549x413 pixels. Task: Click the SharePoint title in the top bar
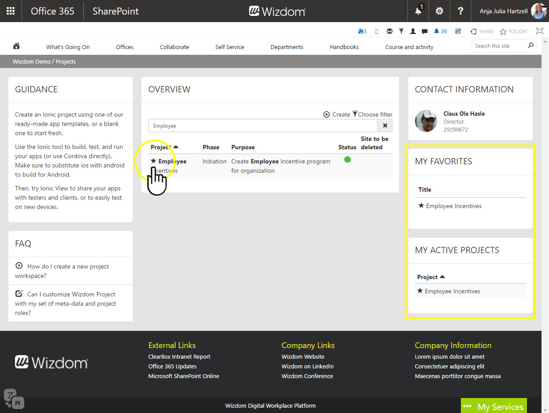point(116,11)
